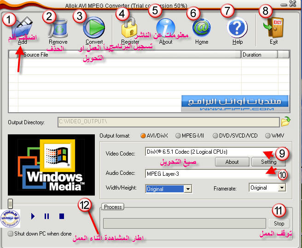Screen dimensions: 302x248
Task: Go to the Home web icon
Action: [x=201, y=28]
